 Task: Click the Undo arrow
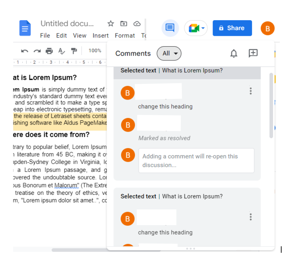pyautogui.click(x=25, y=51)
